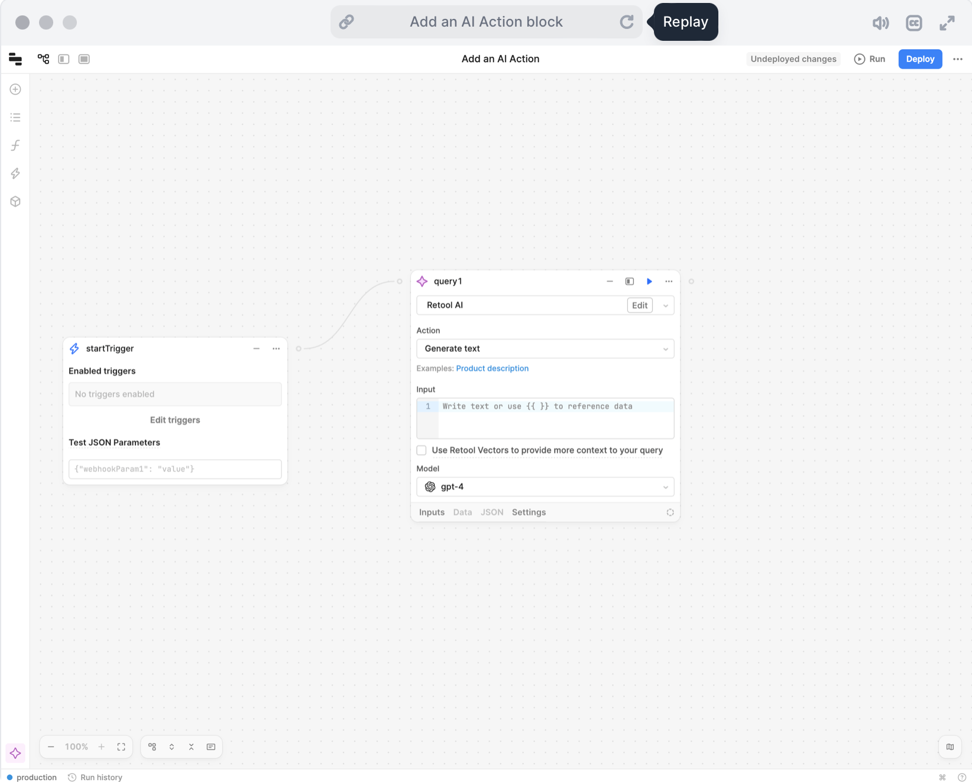Add a block using sidebar plus icon
The width and height of the screenshot is (972, 782).
tap(16, 89)
